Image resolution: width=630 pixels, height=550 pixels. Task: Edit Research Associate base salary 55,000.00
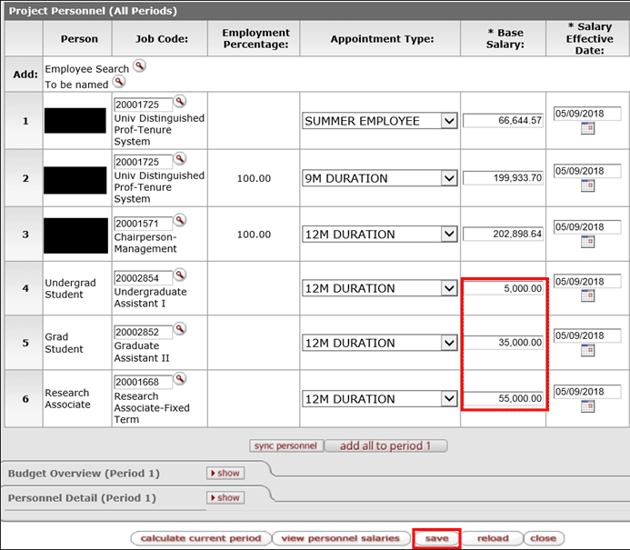pyautogui.click(x=503, y=398)
